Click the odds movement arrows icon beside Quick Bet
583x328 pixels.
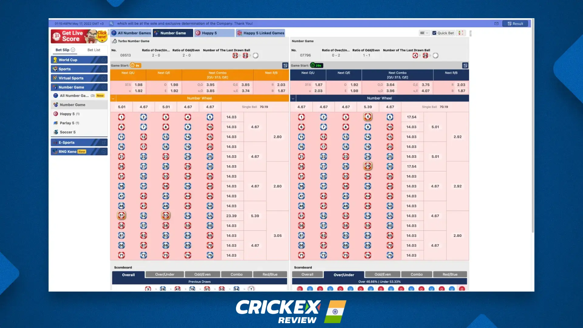[x=461, y=33]
